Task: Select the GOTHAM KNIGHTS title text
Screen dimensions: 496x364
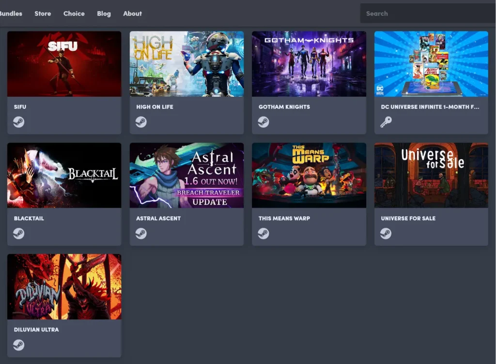Action: [x=284, y=107]
